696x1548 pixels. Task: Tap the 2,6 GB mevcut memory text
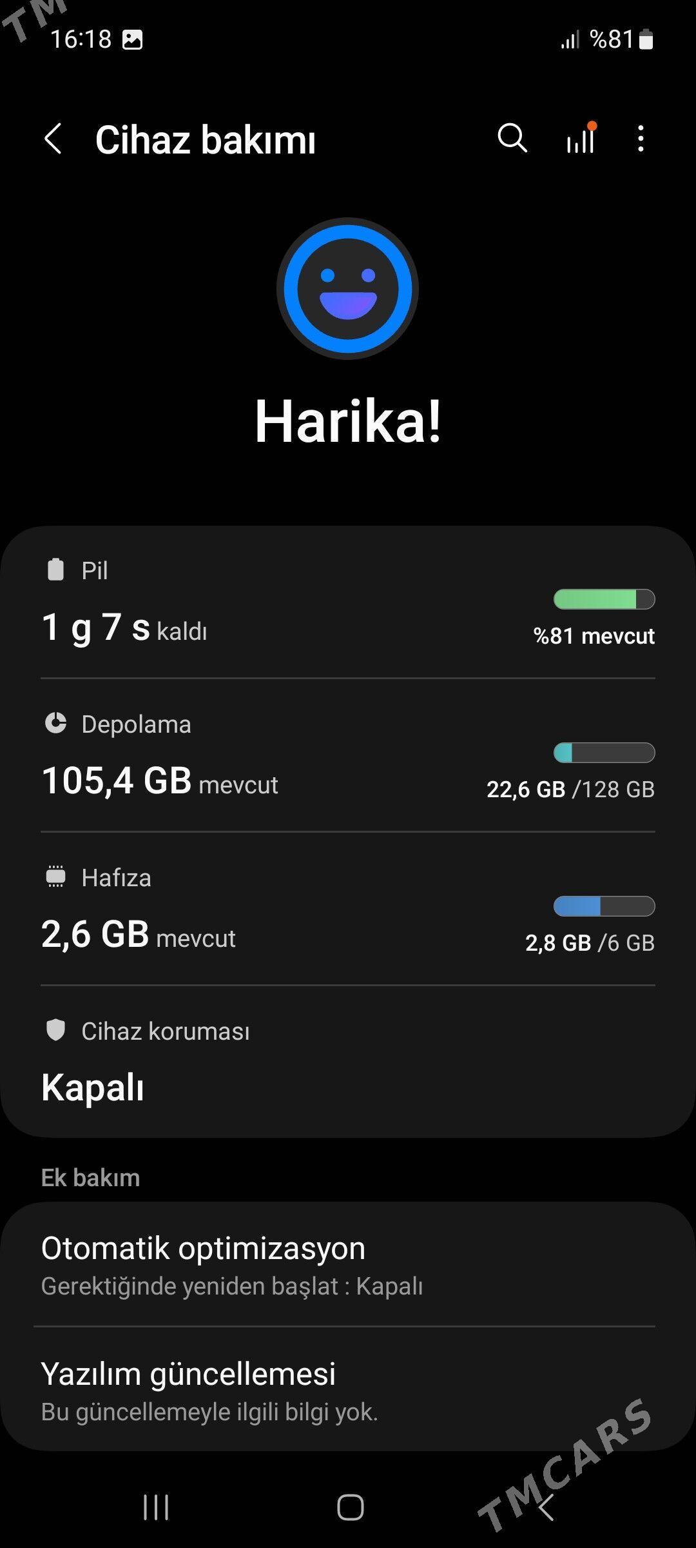(x=139, y=935)
